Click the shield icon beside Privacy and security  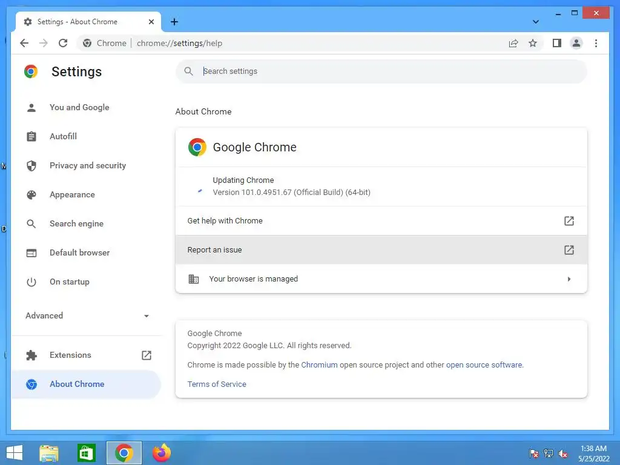(x=31, y=166)
